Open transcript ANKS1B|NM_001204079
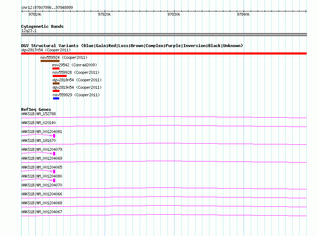 42,150
